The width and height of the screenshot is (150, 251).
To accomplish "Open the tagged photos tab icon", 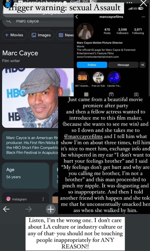I will tap(136, 94).
